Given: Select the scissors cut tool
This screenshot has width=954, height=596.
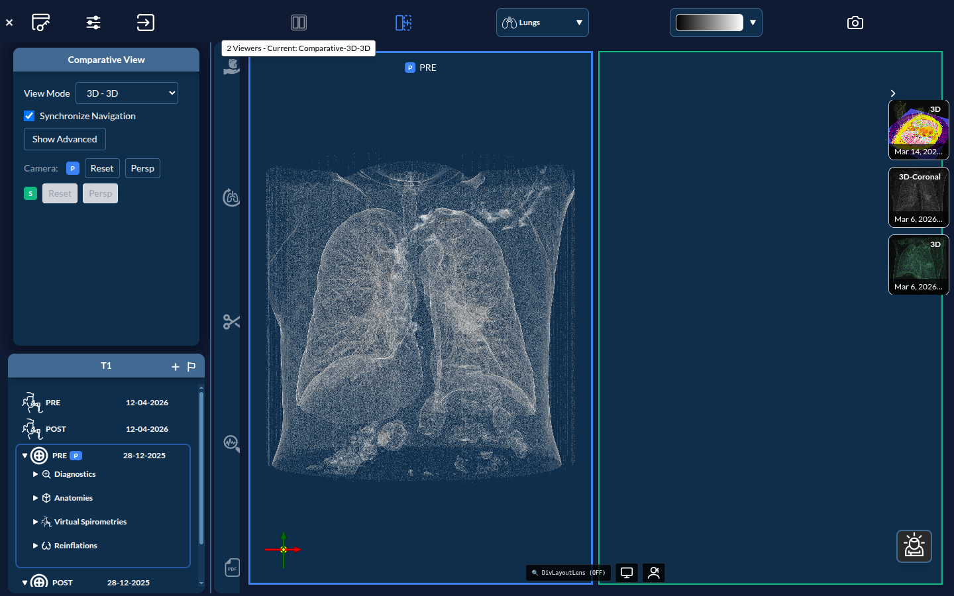Looking at the screenshot, I should (x=231, y=322).
